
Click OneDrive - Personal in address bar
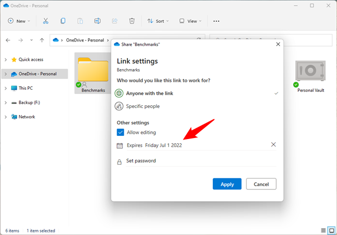click(x=85, y=40)
